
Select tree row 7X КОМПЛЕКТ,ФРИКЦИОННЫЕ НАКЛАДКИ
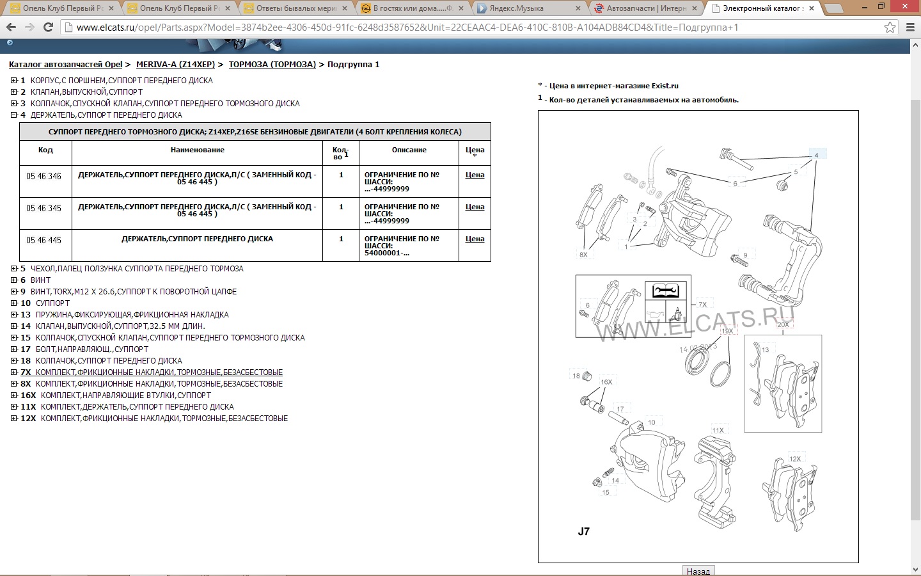click(152, 372)
